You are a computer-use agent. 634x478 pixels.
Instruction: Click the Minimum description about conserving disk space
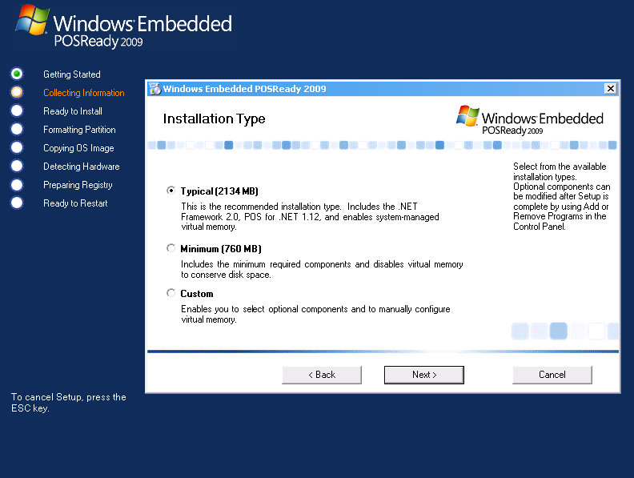point(322,269)
